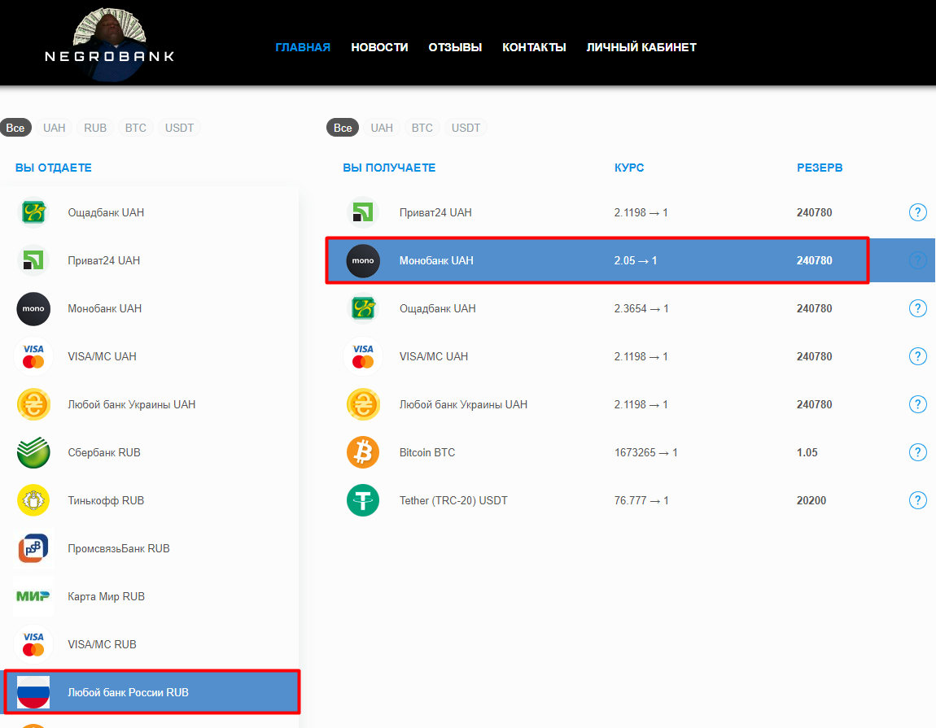Filter give list by Все
936x728 pixels.
[x=15, y=128]
